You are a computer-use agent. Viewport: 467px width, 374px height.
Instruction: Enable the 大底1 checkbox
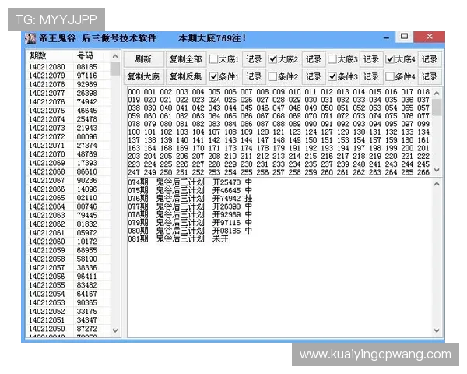tap(214, 59)
